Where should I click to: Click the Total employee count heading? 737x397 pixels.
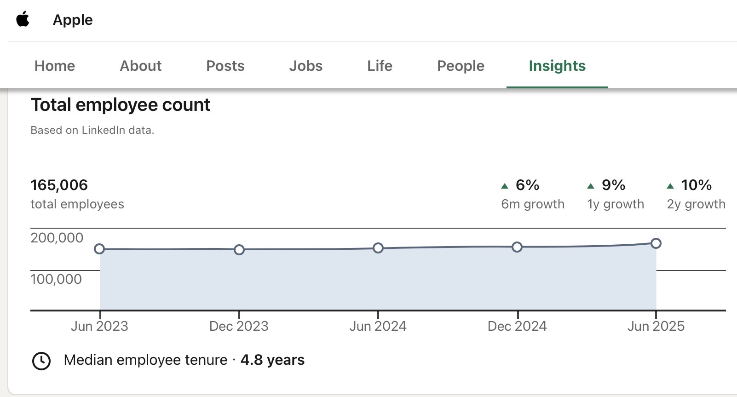pyautogui.click(x=121, y=105)
